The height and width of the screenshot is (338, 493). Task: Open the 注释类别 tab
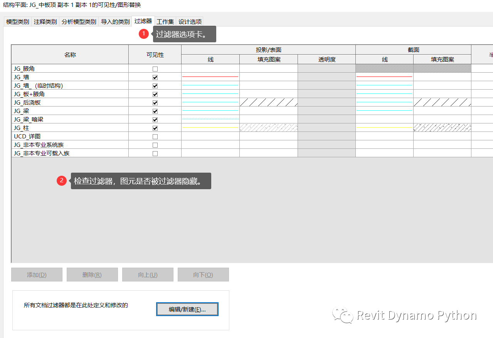(x=45, y=22)
